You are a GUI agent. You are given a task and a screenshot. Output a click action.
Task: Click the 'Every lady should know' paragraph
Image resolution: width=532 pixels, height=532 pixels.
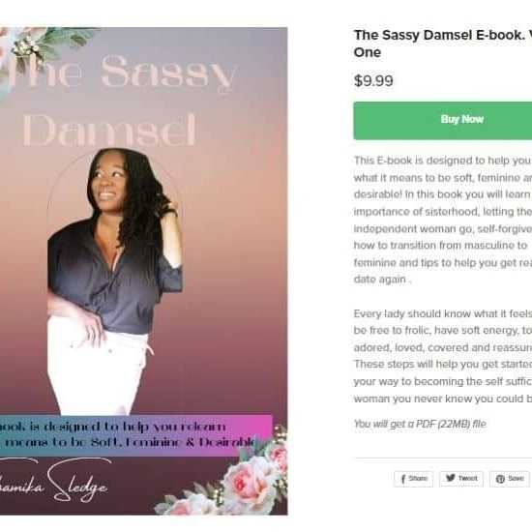tap(443, 356)
